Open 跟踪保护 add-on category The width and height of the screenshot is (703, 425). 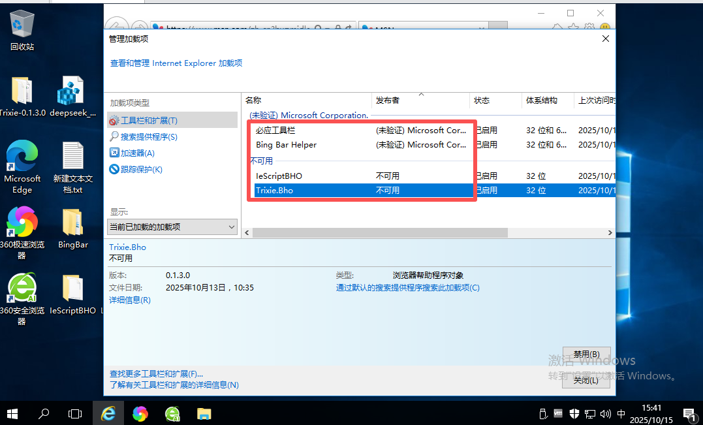click(141, 170)
